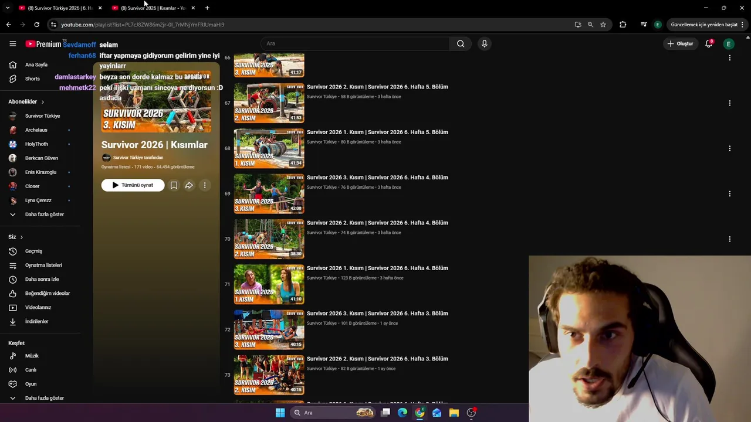This screenshot has height=422, width=751.
Task: Expand the Abonelikler section
Action: pyautogui.click(x=26, y=101)
